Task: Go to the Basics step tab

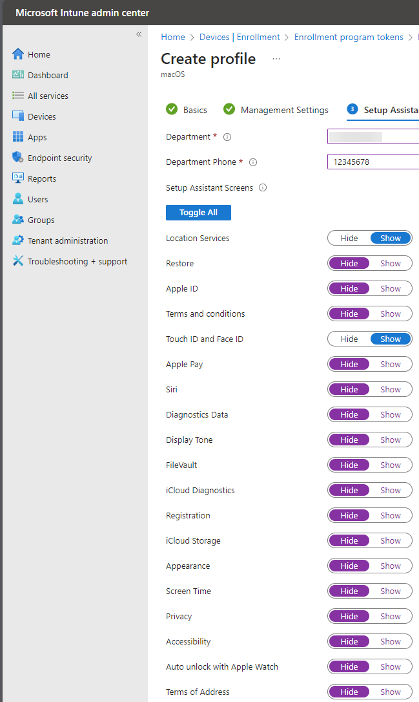Action: [187, 110]
